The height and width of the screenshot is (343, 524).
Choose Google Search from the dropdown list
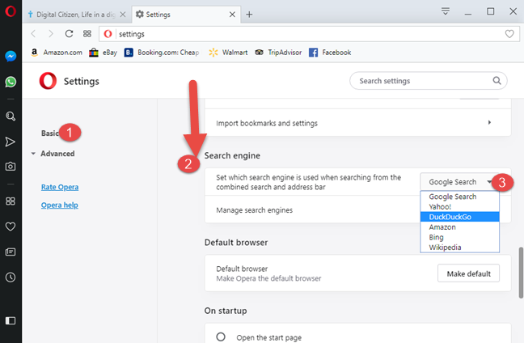coord(459,197)
